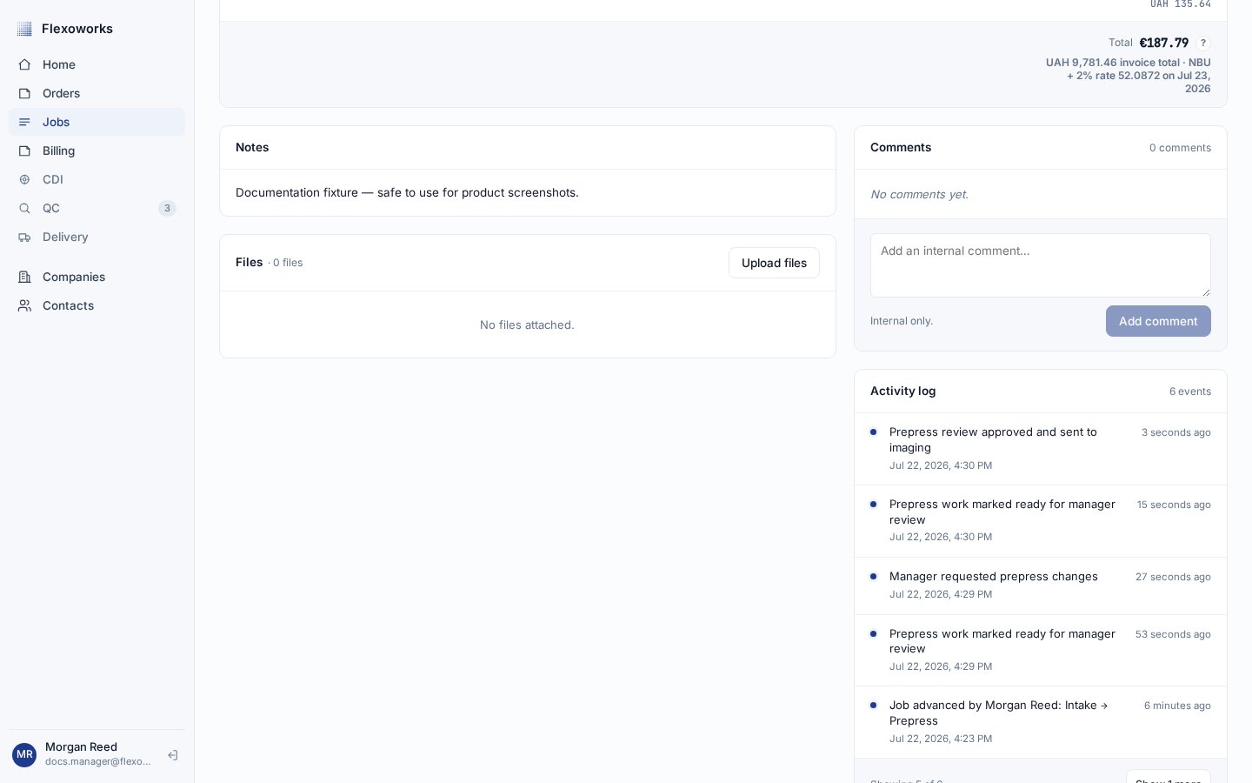Click the '6 events' counter
Screen dimensions: 1252x783
pyautogui.click(x=1190, y=391)
